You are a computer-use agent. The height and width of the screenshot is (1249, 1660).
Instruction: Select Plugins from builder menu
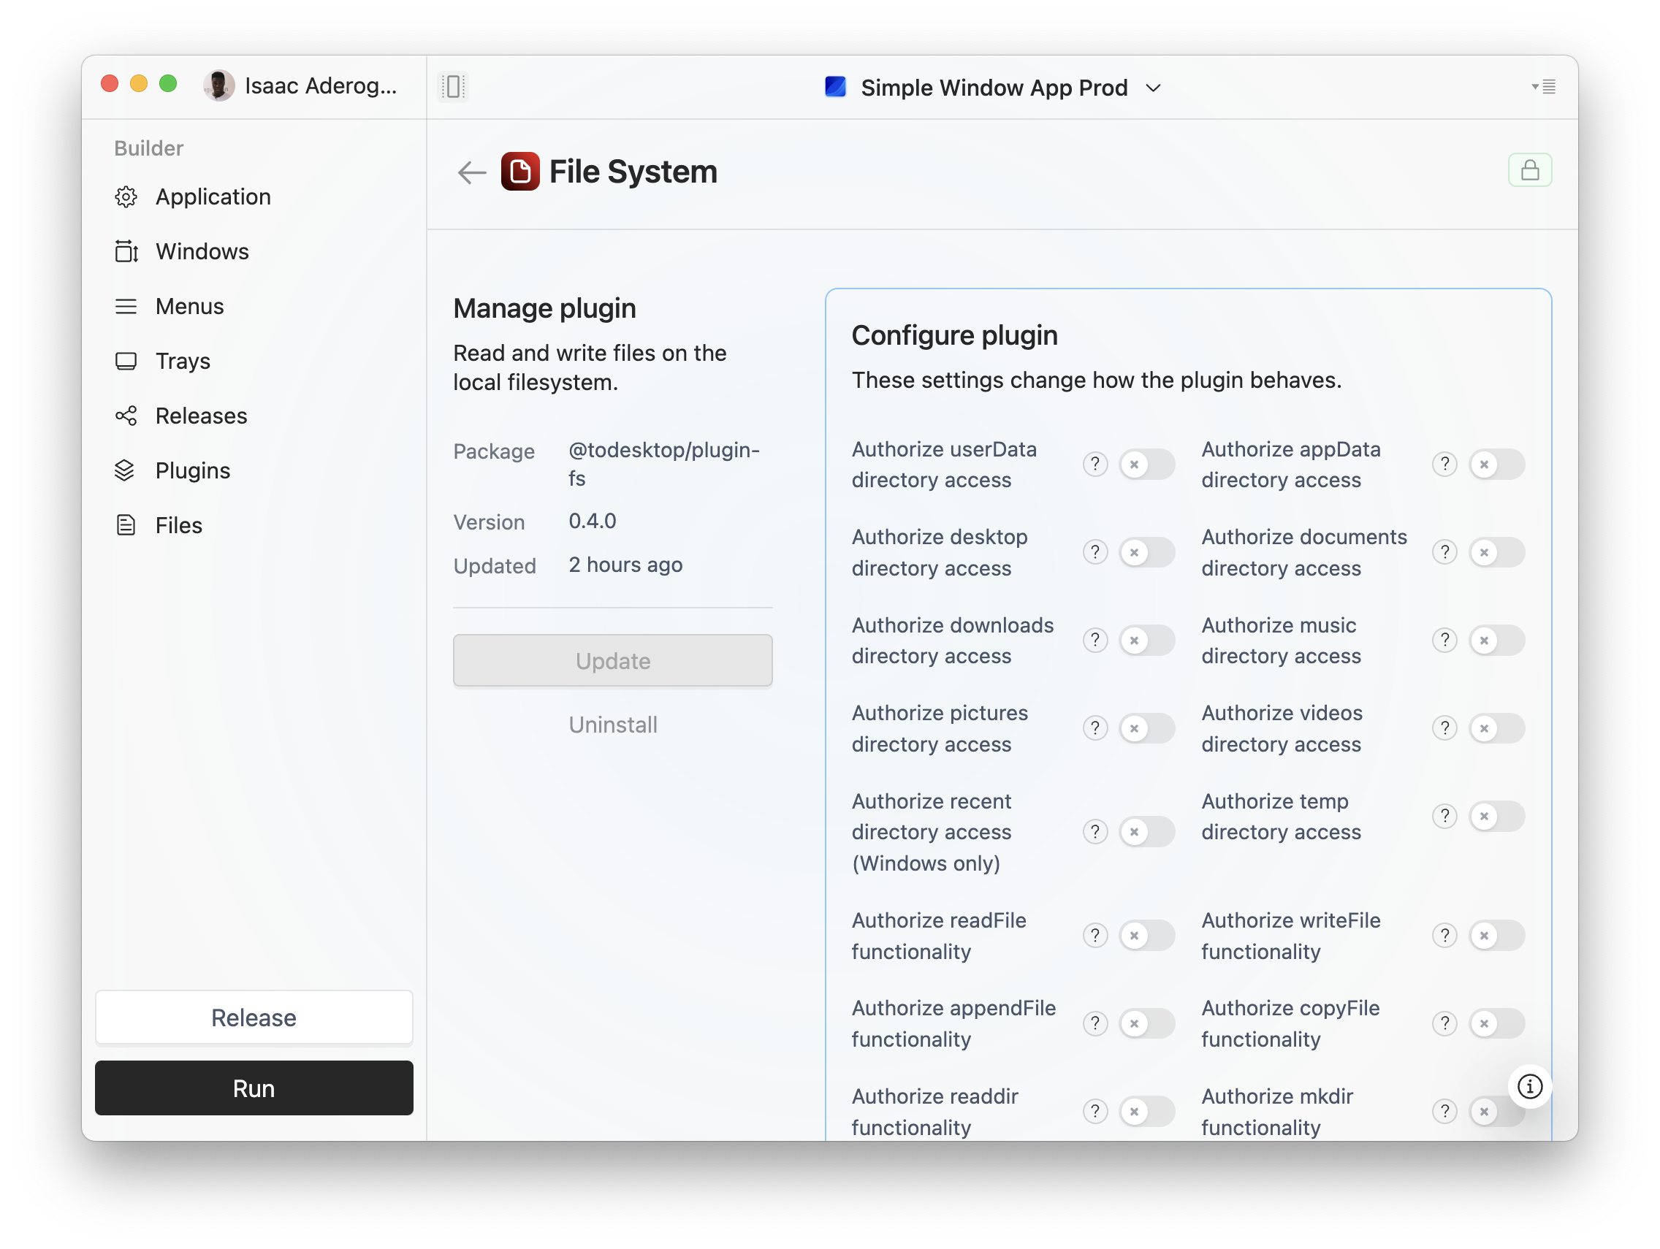[193, 468]
